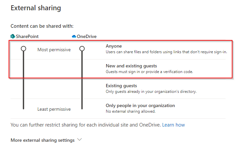Screen dimensions: 248x152
Task: Click the 'No external sharing allowed' description
Action: (131, 111)
